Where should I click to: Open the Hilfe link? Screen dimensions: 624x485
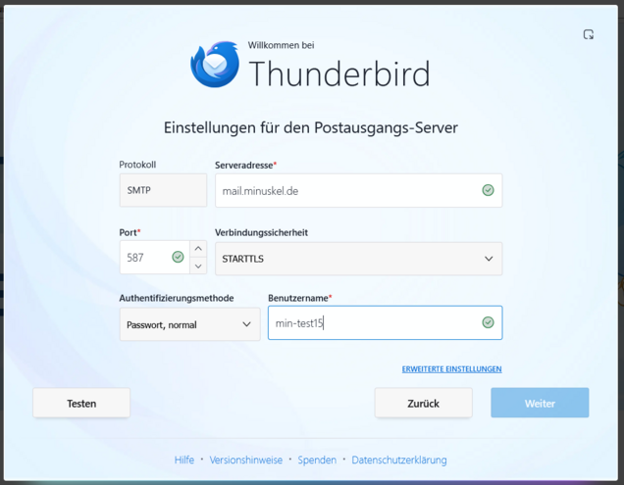[x=184, y=460]
